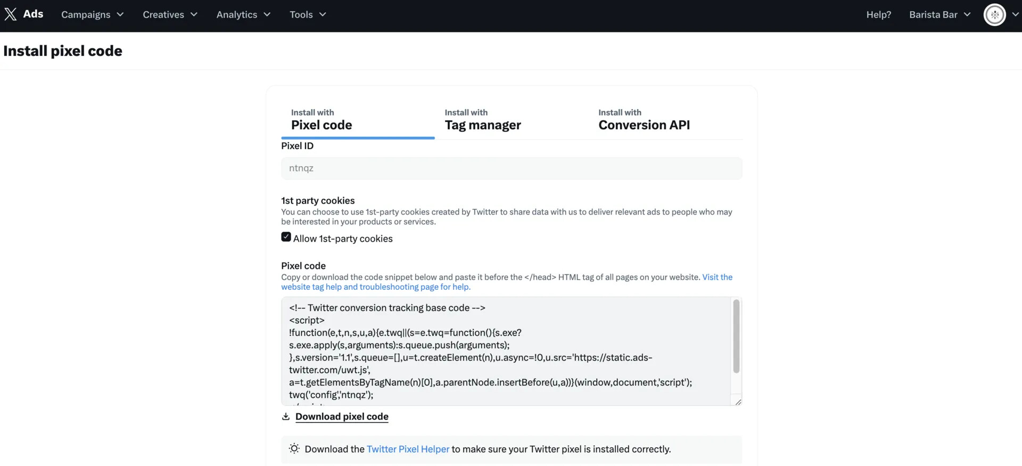The image size is (1022, 466).
Task: Click the lightbulb tip icon
Action: pyautogui.click(x=294, y=449)
